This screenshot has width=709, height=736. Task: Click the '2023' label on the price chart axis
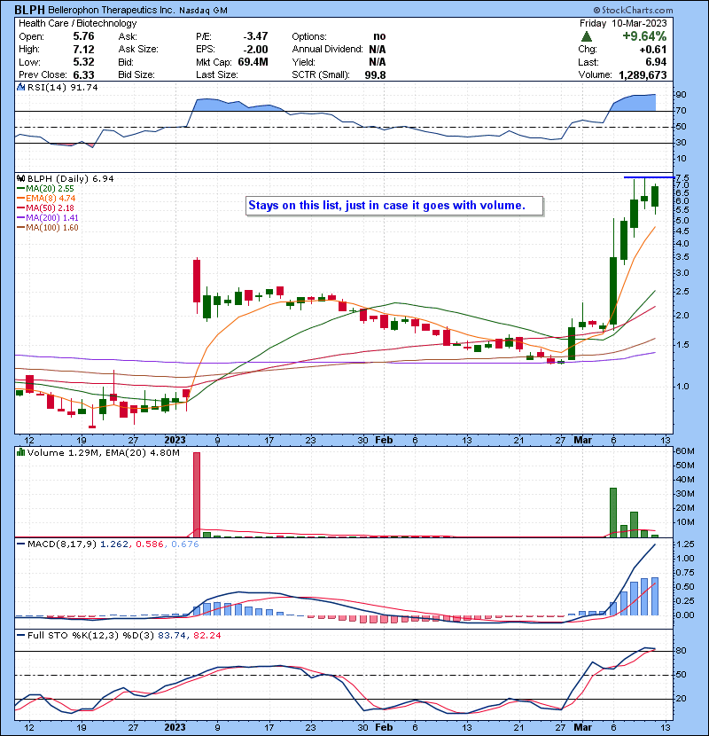tap(175, 441)
